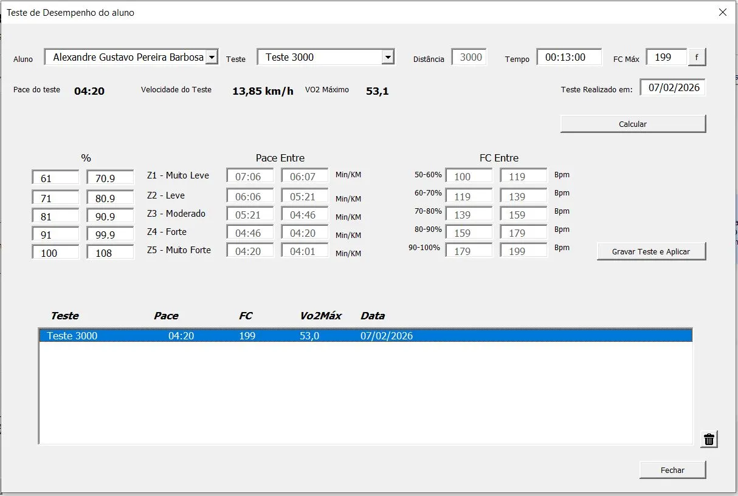Click Gravar Teste e Aplicar button
The width and height of the screenshot is (738, 496).
click(651, 251)
